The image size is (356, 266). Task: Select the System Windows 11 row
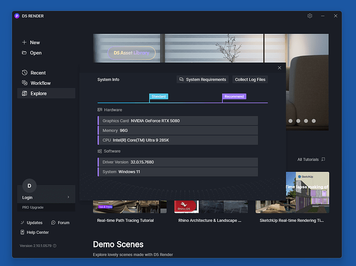178,172
